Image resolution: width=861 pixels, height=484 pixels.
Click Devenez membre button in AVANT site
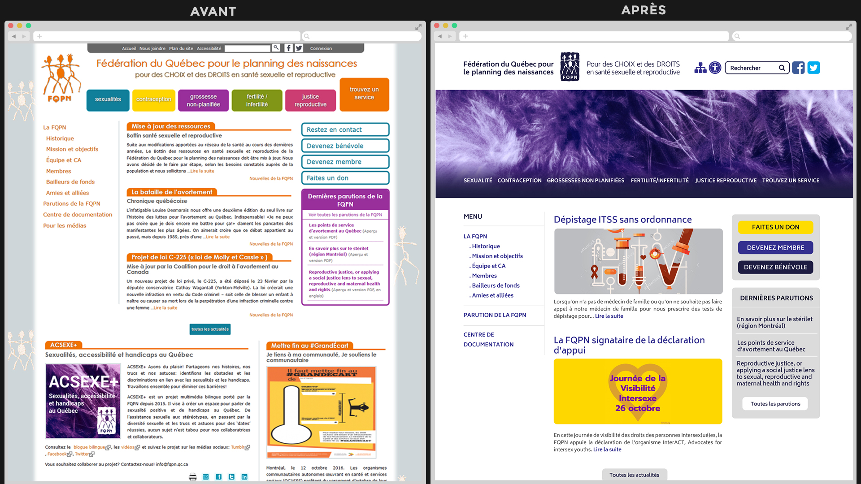(345, 162)
